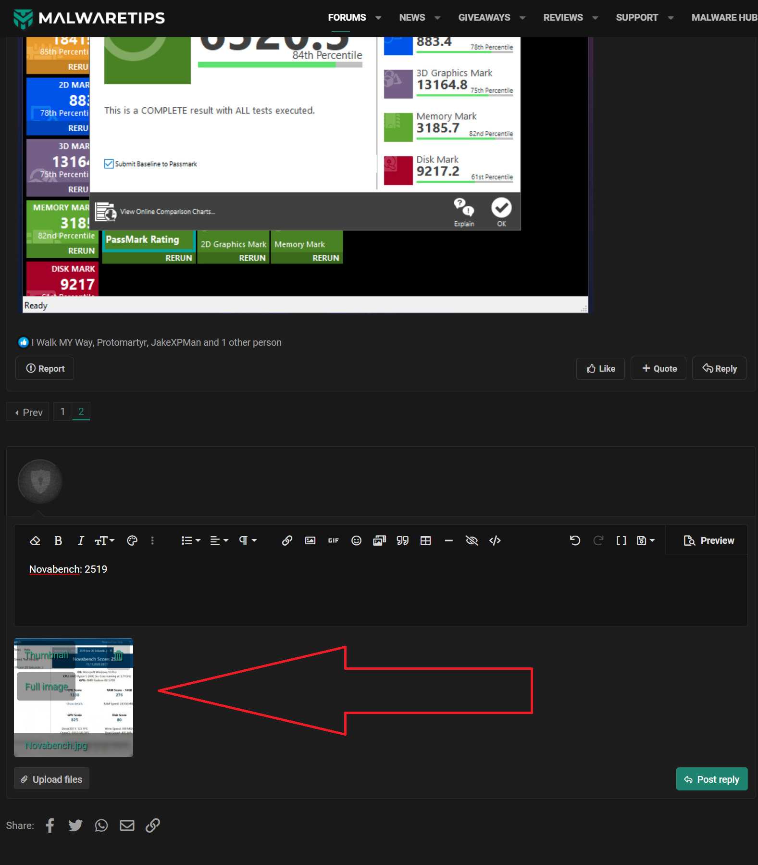This screenshot has height=865, width=758.
Task: Open the smilies picker
Action: tap(356, 541)
